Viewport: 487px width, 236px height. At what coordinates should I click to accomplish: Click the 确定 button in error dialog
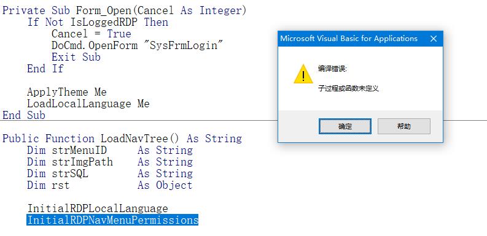tap(345, 126)
